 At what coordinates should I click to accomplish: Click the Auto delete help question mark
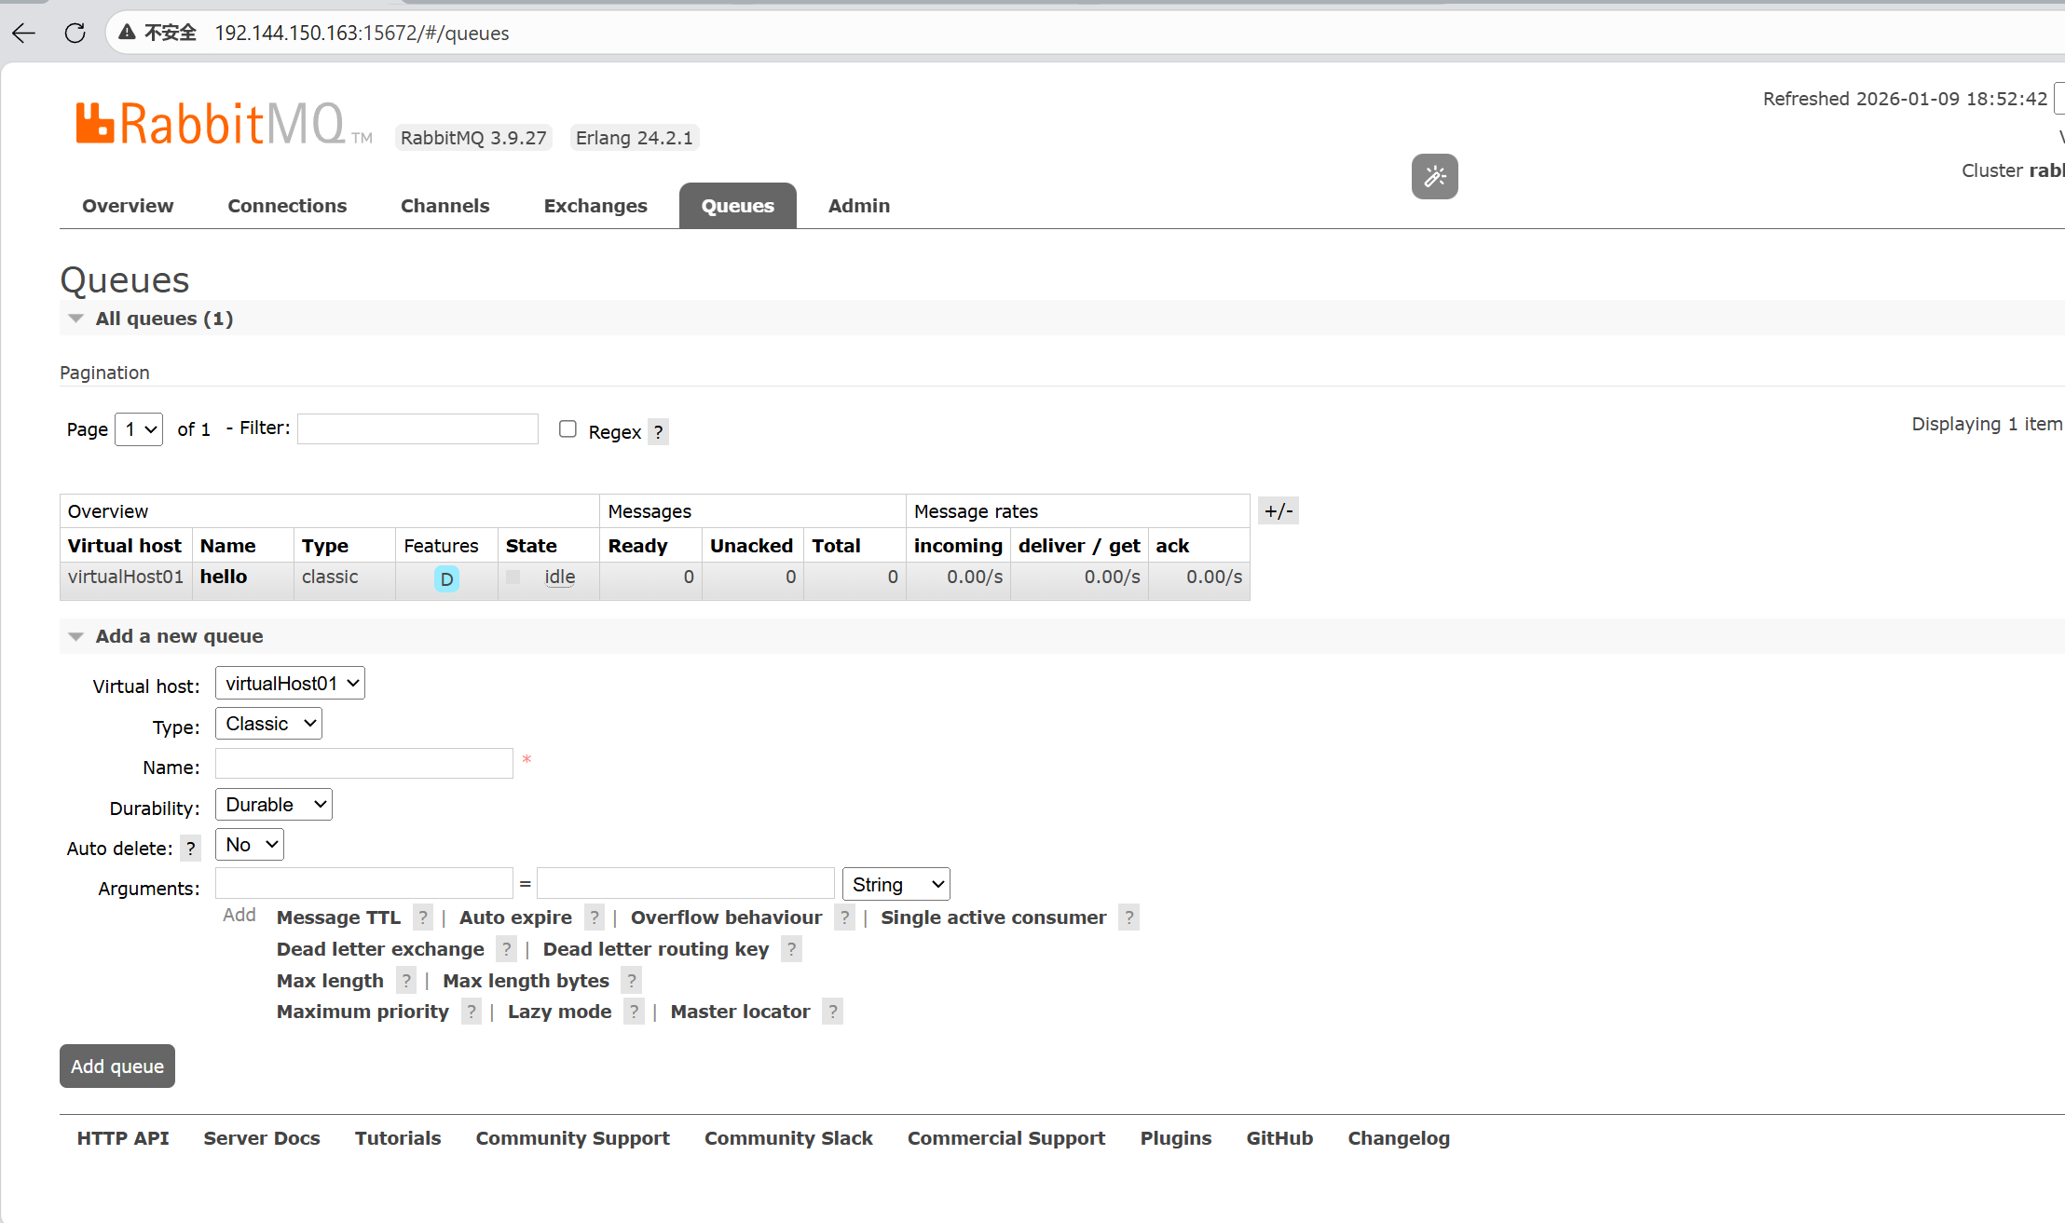(190, 849)
